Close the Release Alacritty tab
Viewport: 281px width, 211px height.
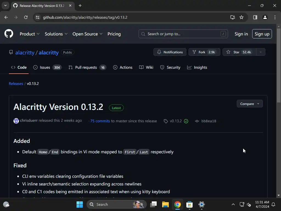click(x=70, y=5)
